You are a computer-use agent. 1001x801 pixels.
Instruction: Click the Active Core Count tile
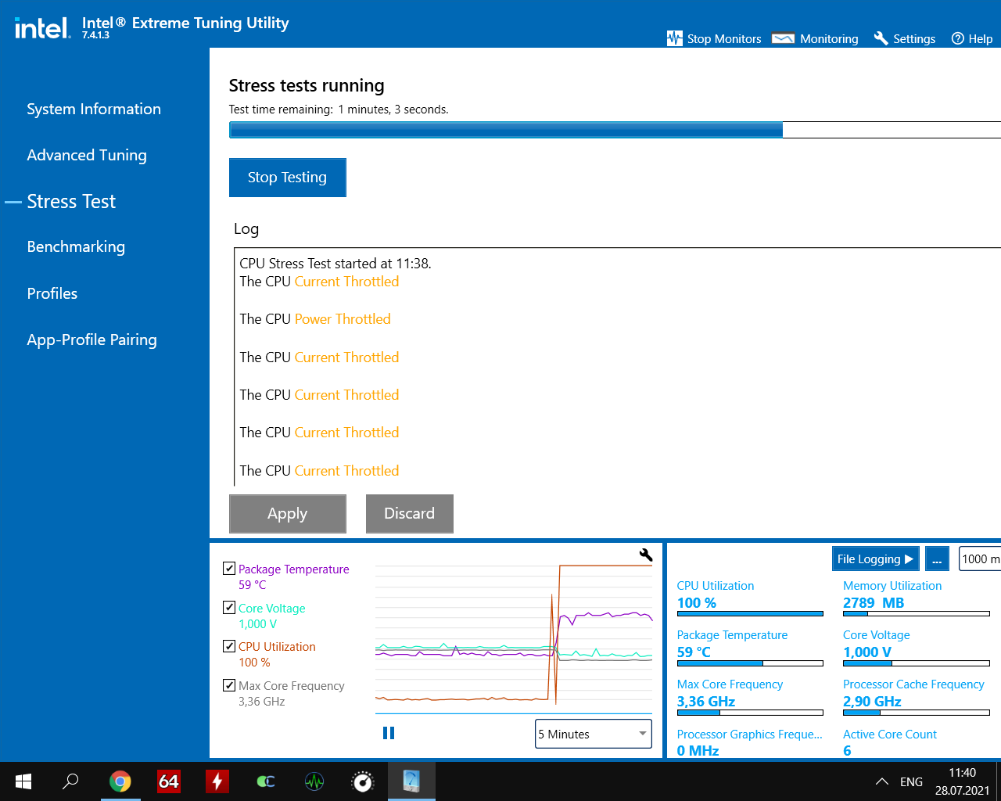coord(890,742)
